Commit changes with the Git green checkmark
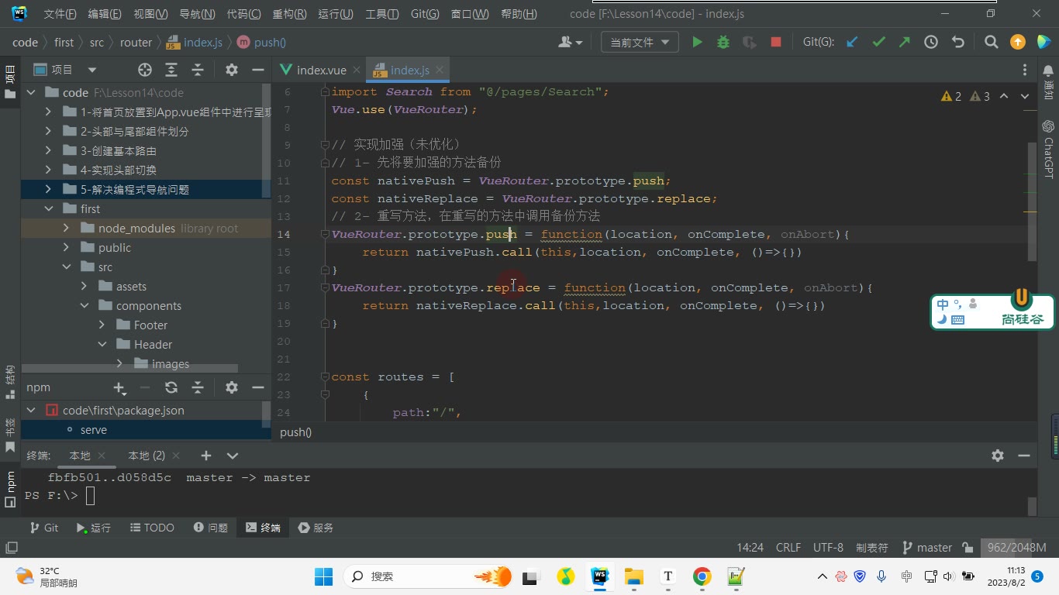This screenshot has height=595, width=1059. 878,43
